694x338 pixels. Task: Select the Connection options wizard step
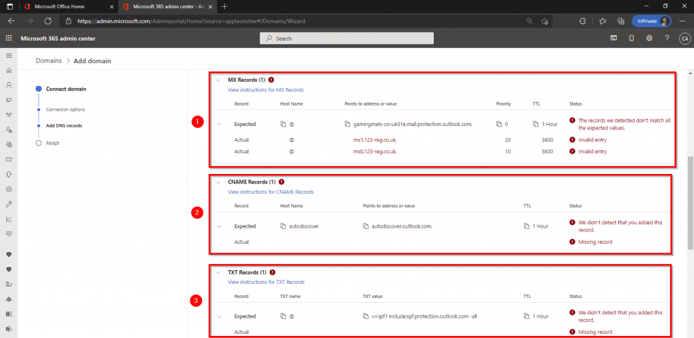(x=66, y=109)
